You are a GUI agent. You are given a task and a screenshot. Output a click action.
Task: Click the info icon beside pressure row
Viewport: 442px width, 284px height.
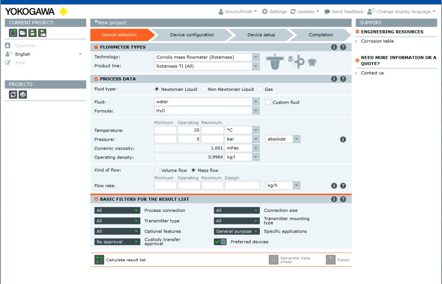(x=343, y=139)
